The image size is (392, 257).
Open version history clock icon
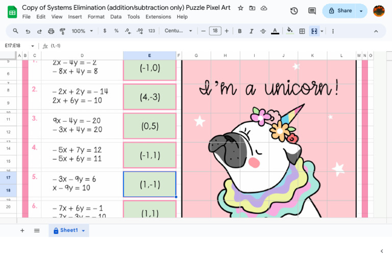[x=294, y=11]
